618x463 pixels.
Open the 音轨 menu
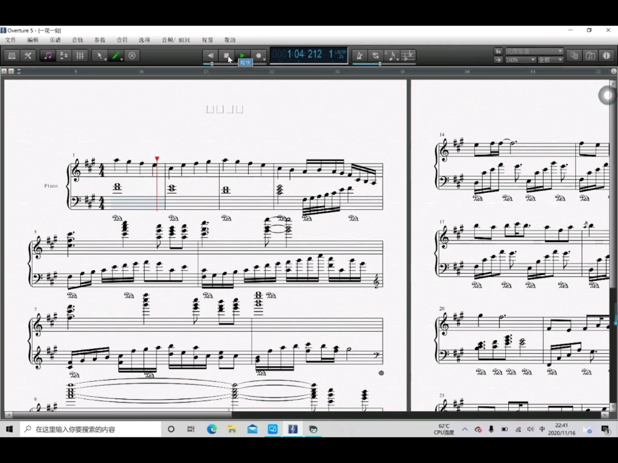click(x=78, y=40)
